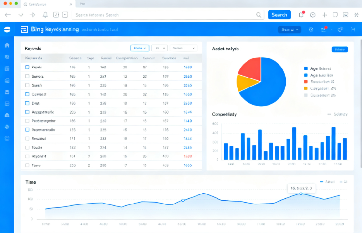Screen dimensions: 362x233
Task: Close the first browser tab
Action: [71, 4]
